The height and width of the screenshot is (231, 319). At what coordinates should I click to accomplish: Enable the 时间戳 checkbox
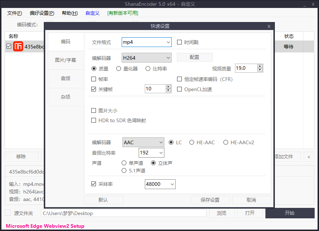coord(179,42)
